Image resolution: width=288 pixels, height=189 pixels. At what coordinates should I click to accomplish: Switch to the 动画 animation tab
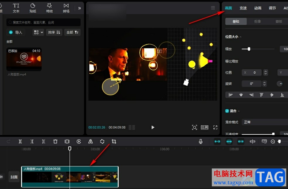click(x=258, y=8)
